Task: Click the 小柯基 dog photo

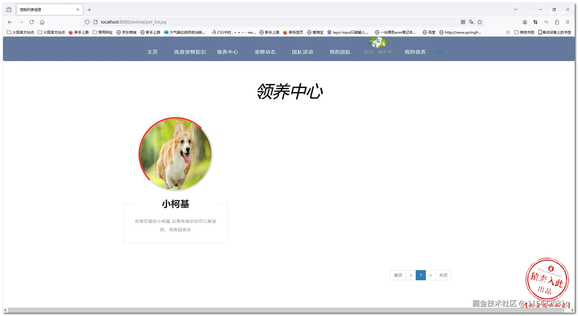Action: [x=176, y=154]
